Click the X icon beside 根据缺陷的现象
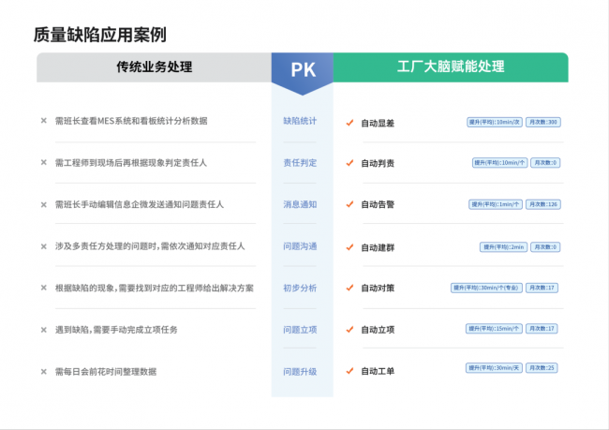This screenshot has width=609, height=430. [44, 288]
